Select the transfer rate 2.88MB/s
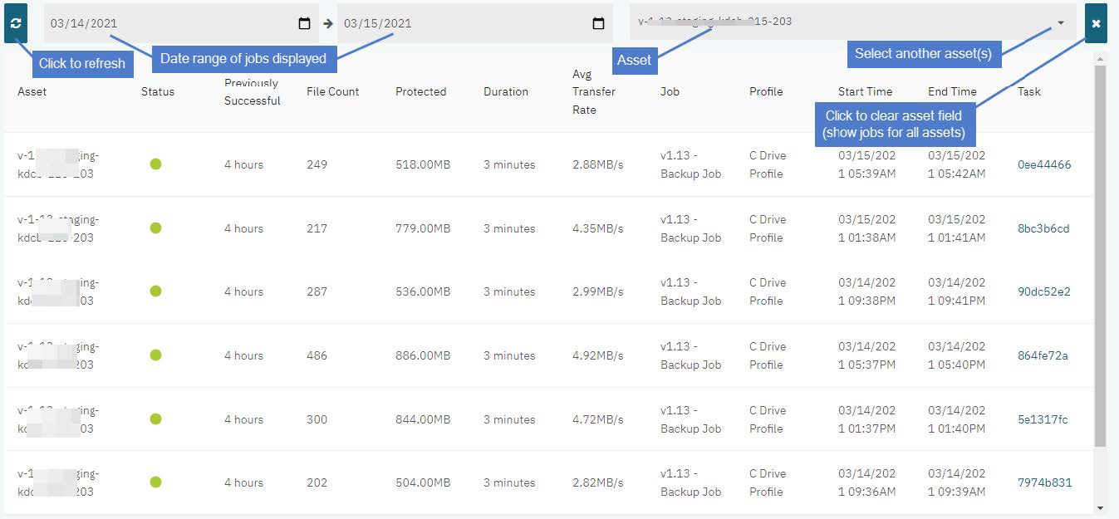1119x519 pixels. point(597,164)
